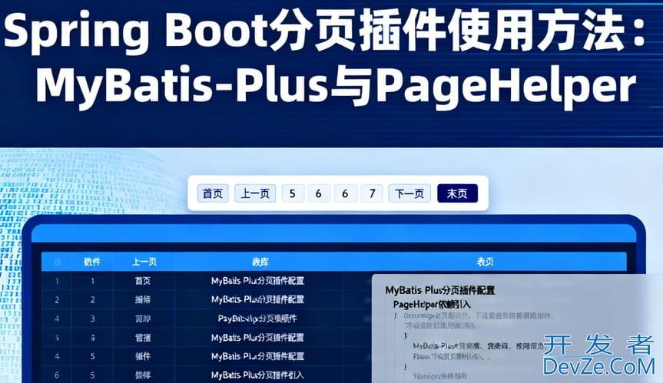
Task: Click the 首页 cell in the table's first row
Action: [142, 281]
